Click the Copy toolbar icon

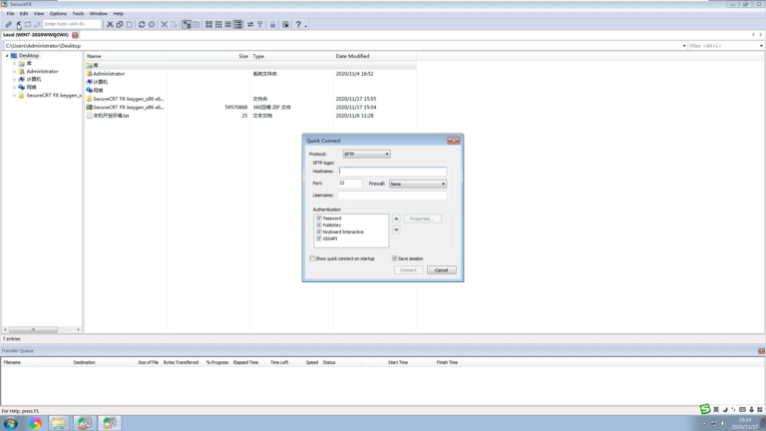[x=120, y=24]
